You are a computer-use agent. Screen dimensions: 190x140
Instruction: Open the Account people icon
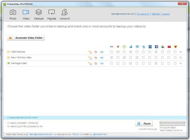tap(64, 12)
